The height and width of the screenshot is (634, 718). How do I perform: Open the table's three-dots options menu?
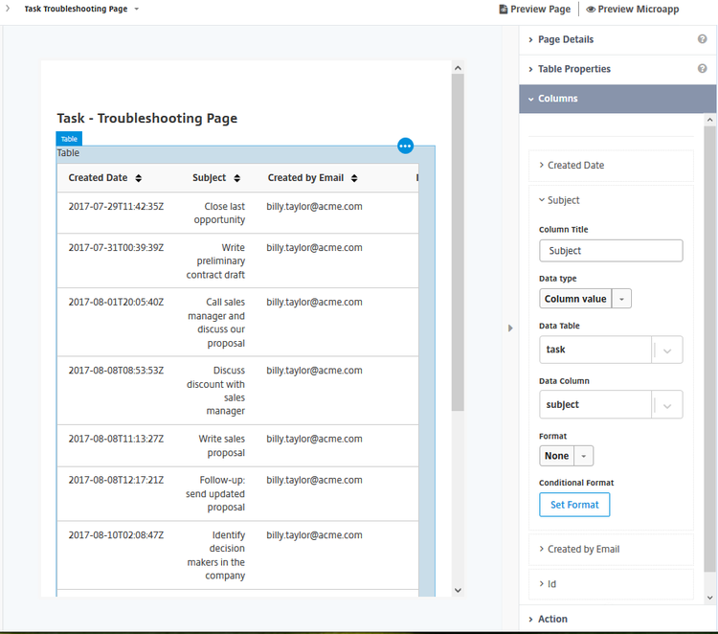point(405,147)
